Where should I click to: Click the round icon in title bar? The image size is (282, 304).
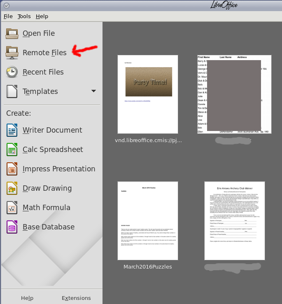(x=7, y=6)
